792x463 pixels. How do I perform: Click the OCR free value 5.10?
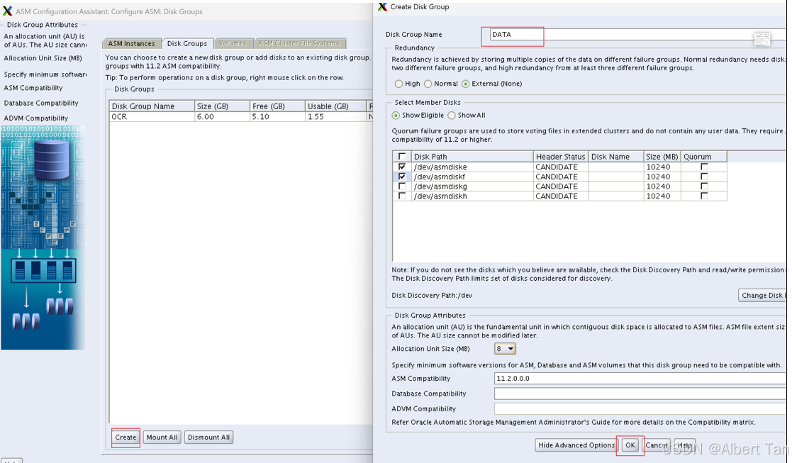pos(278,116)
